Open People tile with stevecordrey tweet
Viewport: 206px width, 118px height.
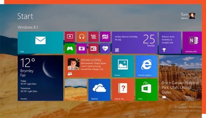tap(88, 66)
